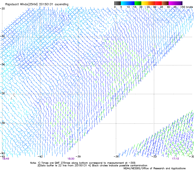Screen dimensions: 194x170
Task: Click the gray 0-5 knots color swatch
Action: click(117, 3)
